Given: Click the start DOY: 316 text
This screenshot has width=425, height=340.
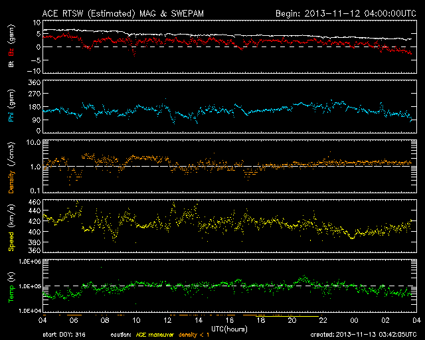Looking at the screenshot, I should 63,334.
